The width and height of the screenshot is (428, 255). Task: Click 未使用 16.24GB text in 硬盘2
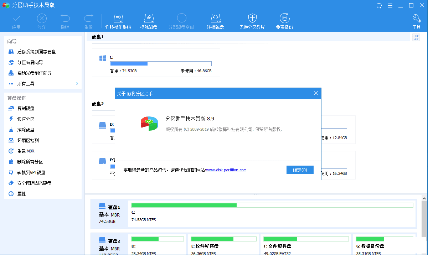334,173
